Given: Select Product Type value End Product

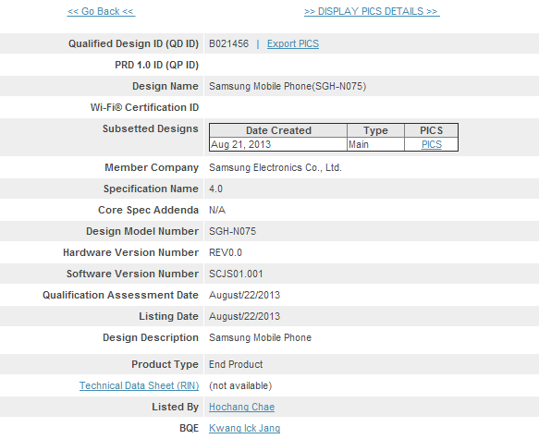Looking at the screenshot, I should click(x=236, y=364).
